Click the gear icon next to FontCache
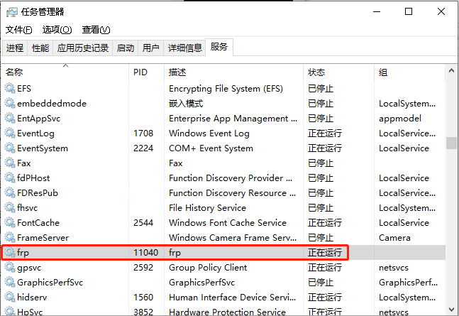 coord(10,223)
